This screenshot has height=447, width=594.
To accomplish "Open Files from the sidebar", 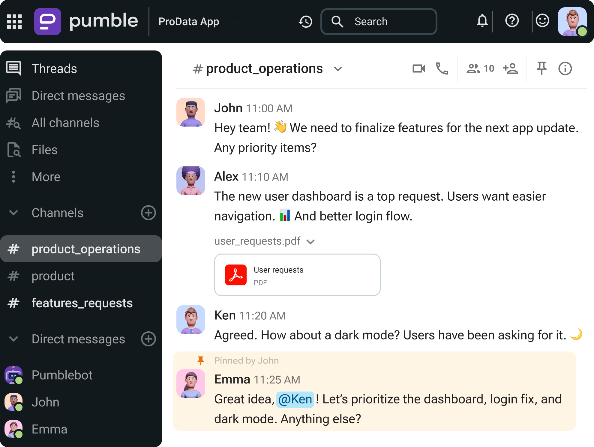I will pos(44,150).
